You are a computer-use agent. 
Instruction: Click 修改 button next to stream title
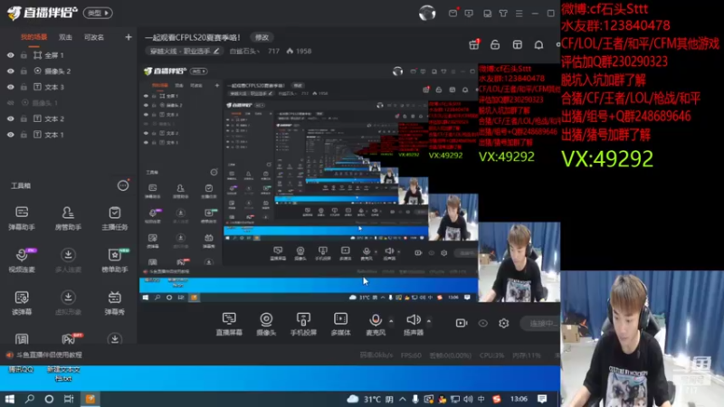point(262,37)
